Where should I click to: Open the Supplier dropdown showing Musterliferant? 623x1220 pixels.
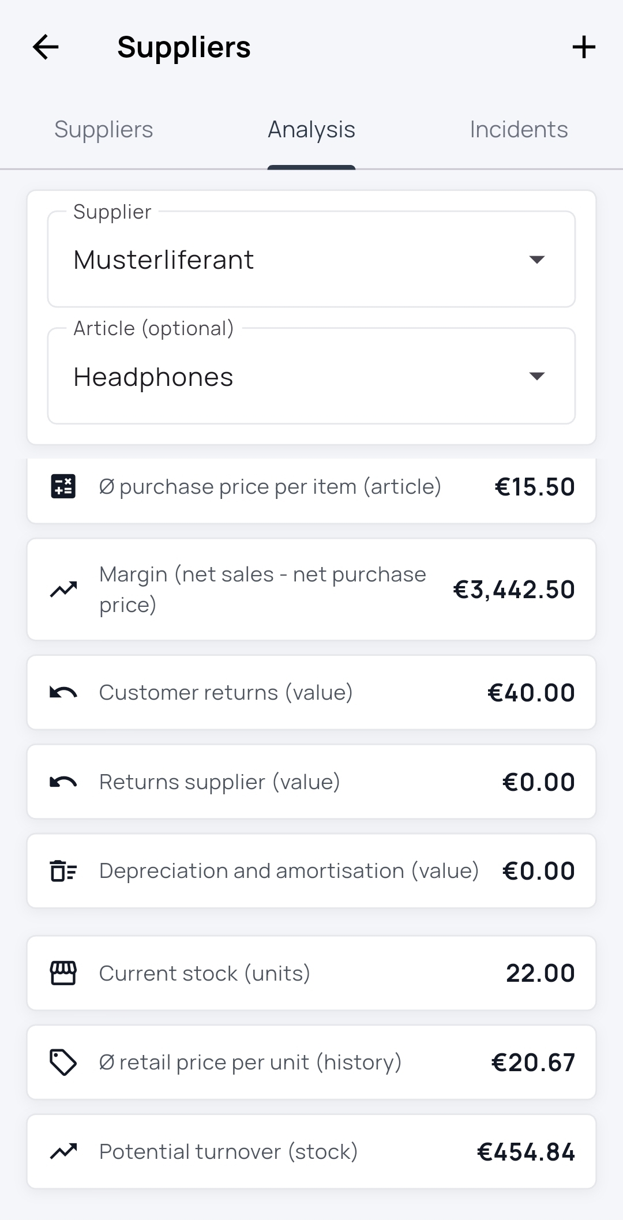pos(288,260)
